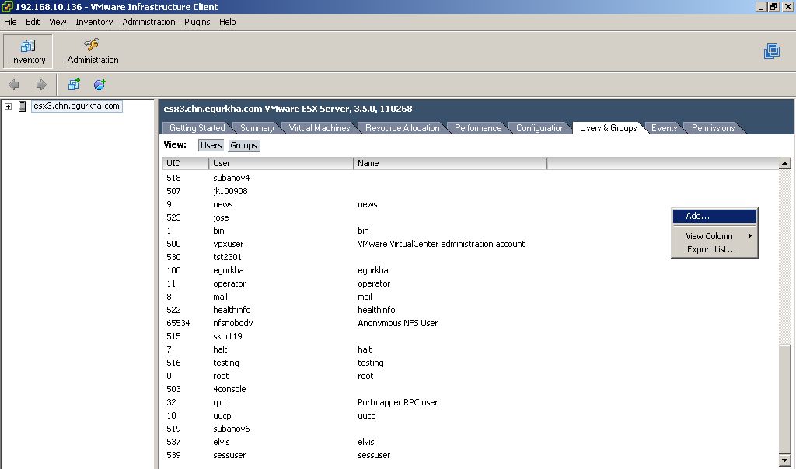The image size is (796, 469).
Task: Select the halt user row
Action: [470, 349]
